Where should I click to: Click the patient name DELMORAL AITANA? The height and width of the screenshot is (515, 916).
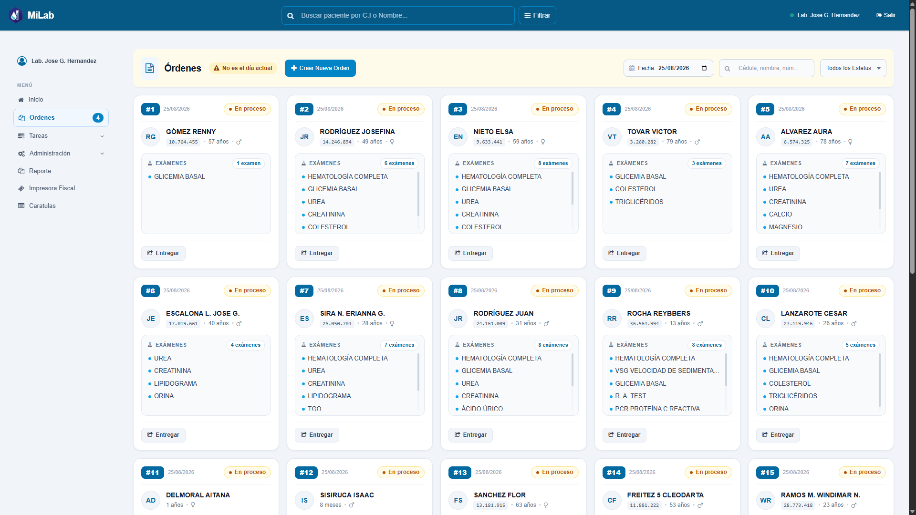pyautogui.click(x=198, y=495)
